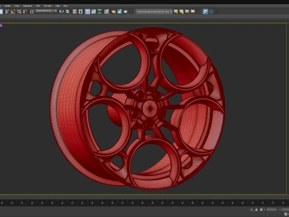The width and height of the screenshot is (289, 217).
Task: Open the rightmost menu after Help
Action: [x=65, y=6]
